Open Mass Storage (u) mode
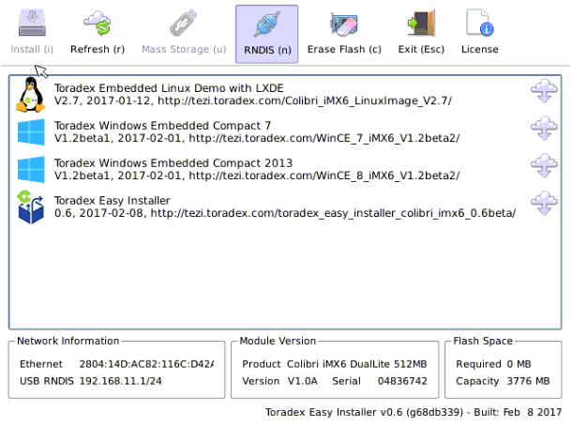 [184, 34]
